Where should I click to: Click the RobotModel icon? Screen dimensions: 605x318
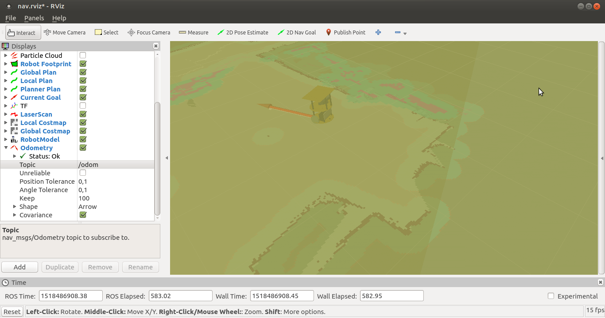(14, 139)
